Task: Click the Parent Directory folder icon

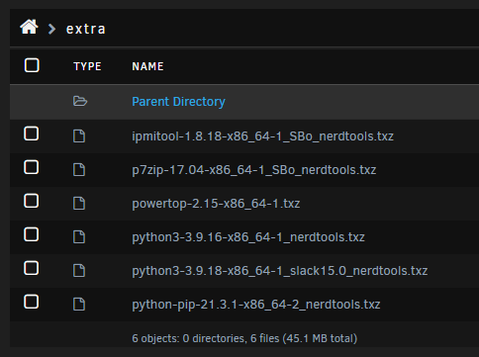Action: (x=80, y=101)
